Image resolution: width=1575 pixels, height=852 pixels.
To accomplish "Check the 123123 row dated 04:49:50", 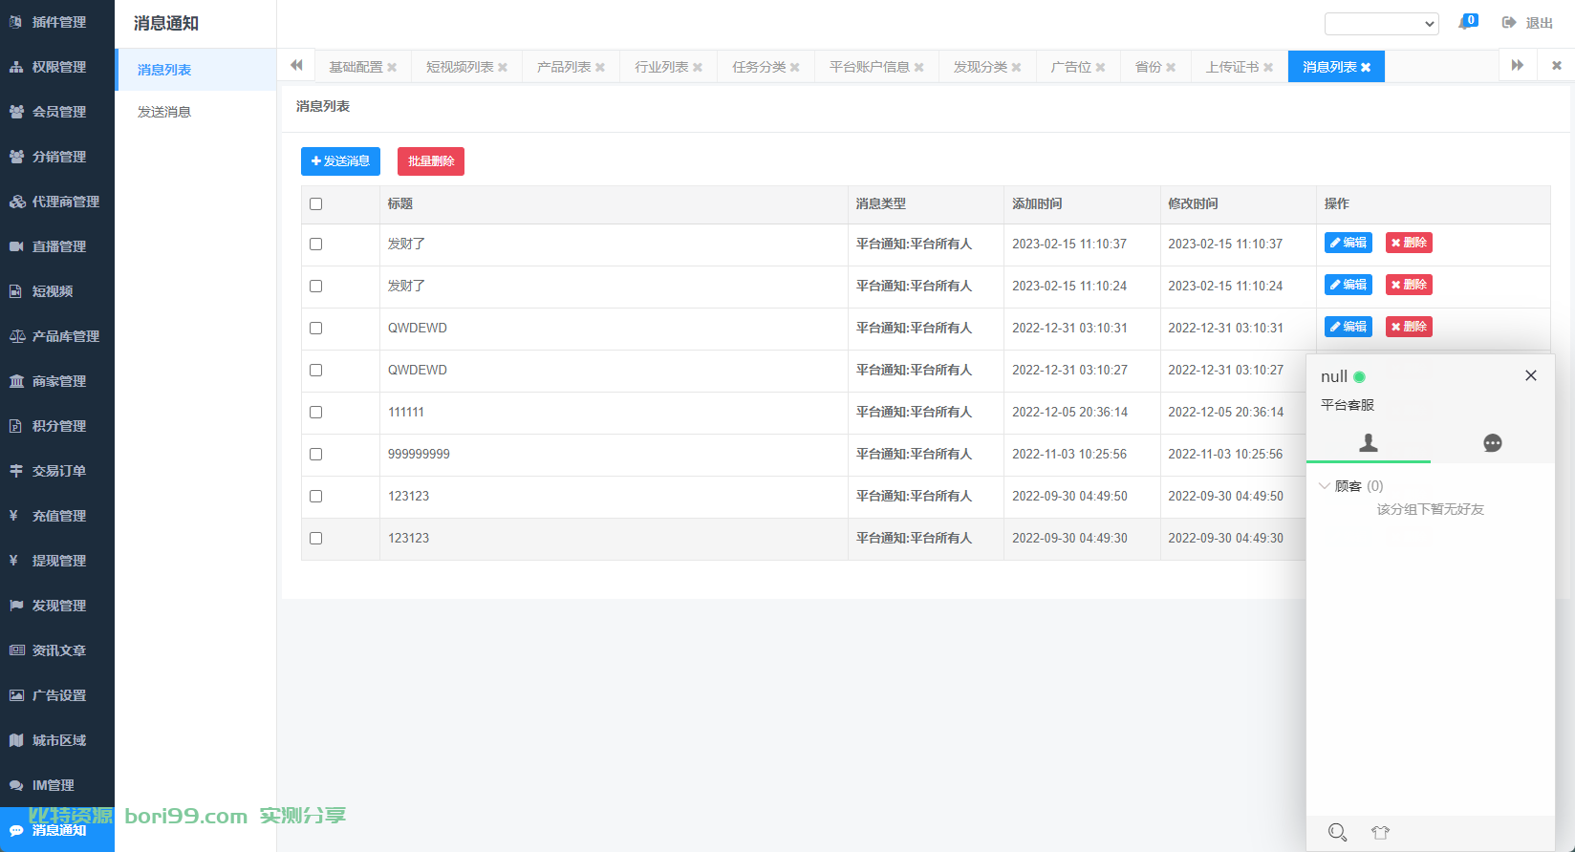I will tap(316, 497).
